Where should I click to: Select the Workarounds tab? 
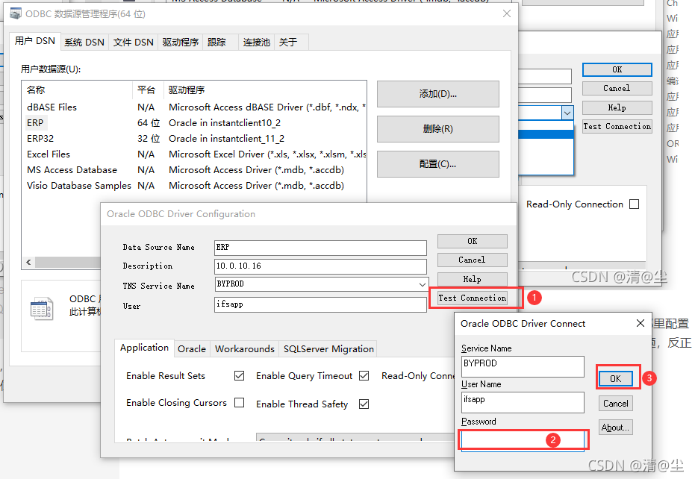[x=245, y=349]
